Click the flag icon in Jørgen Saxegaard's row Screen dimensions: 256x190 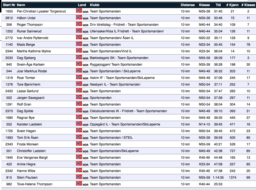click(x=79, y=97)
